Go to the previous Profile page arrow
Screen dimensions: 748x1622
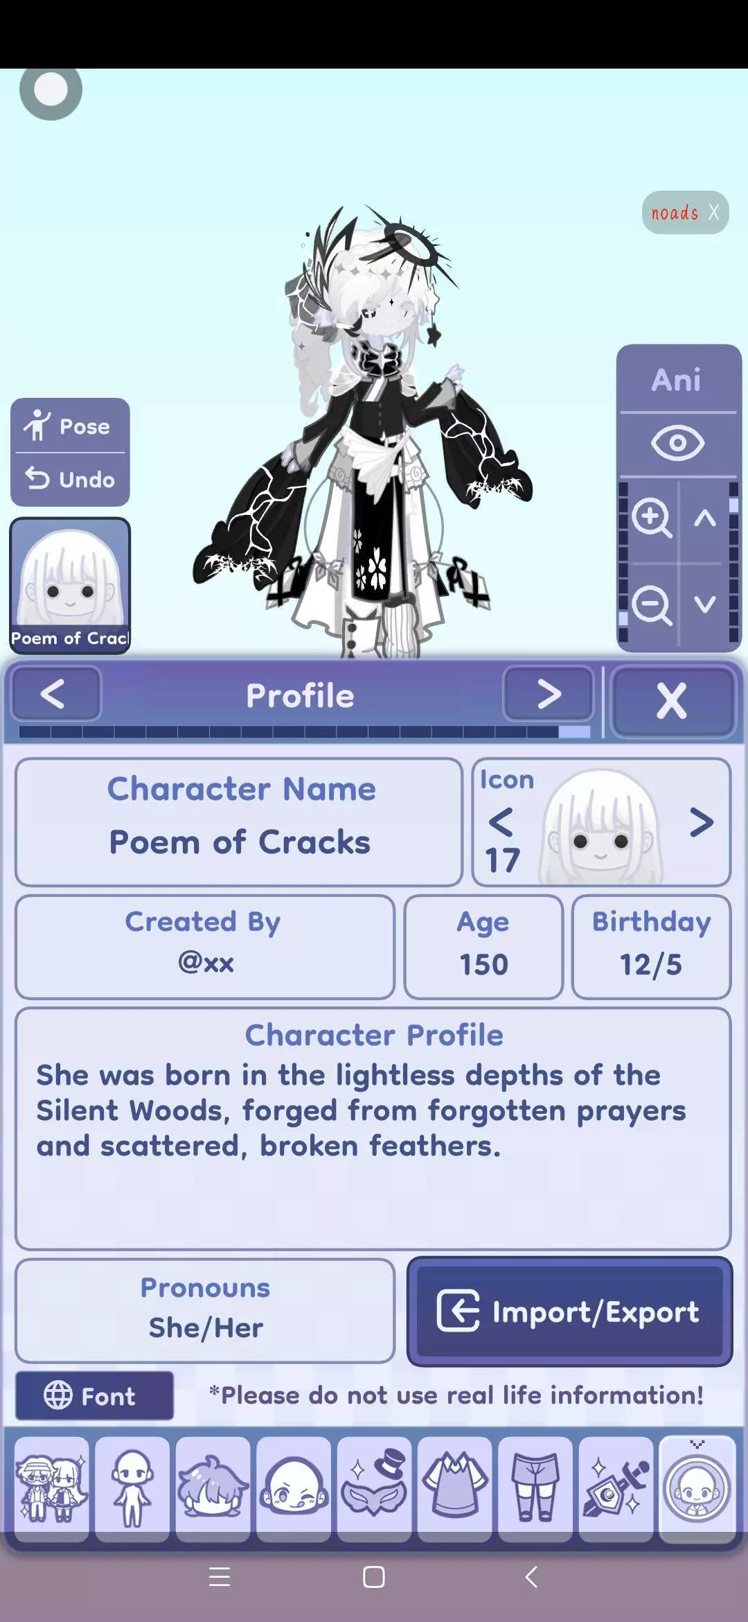(55, 694)
